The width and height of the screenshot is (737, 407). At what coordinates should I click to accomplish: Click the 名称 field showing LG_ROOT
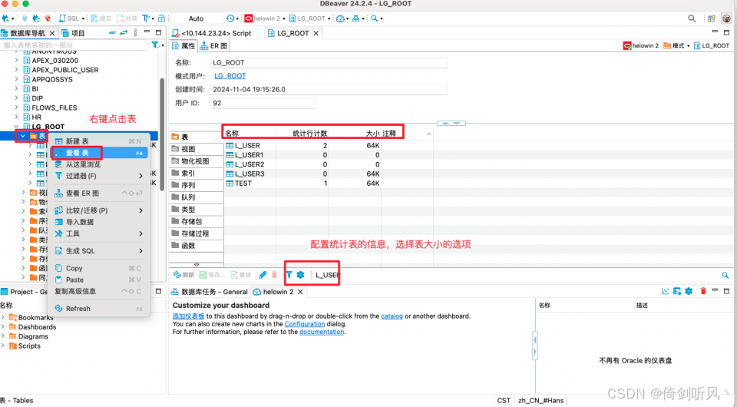329,62
